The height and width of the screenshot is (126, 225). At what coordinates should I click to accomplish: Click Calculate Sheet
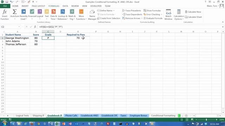click(193, 17)
